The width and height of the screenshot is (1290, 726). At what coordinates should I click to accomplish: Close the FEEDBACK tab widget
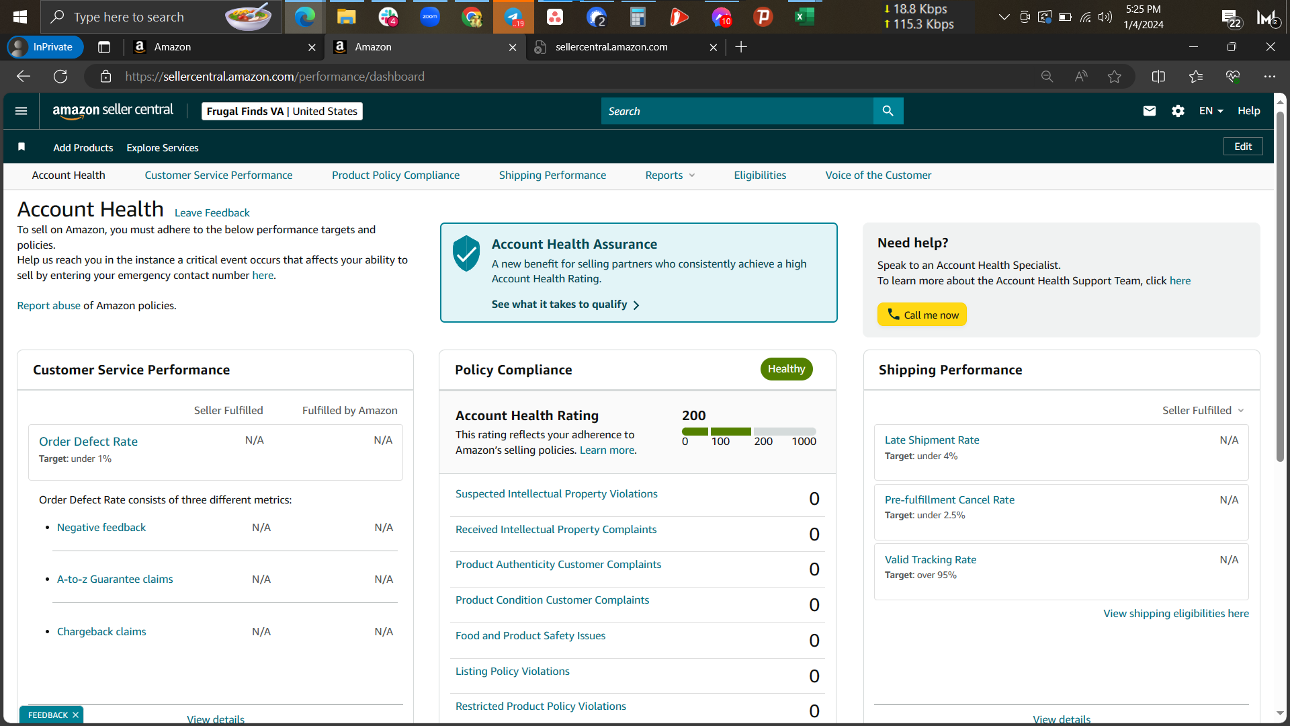click(75, 715)
